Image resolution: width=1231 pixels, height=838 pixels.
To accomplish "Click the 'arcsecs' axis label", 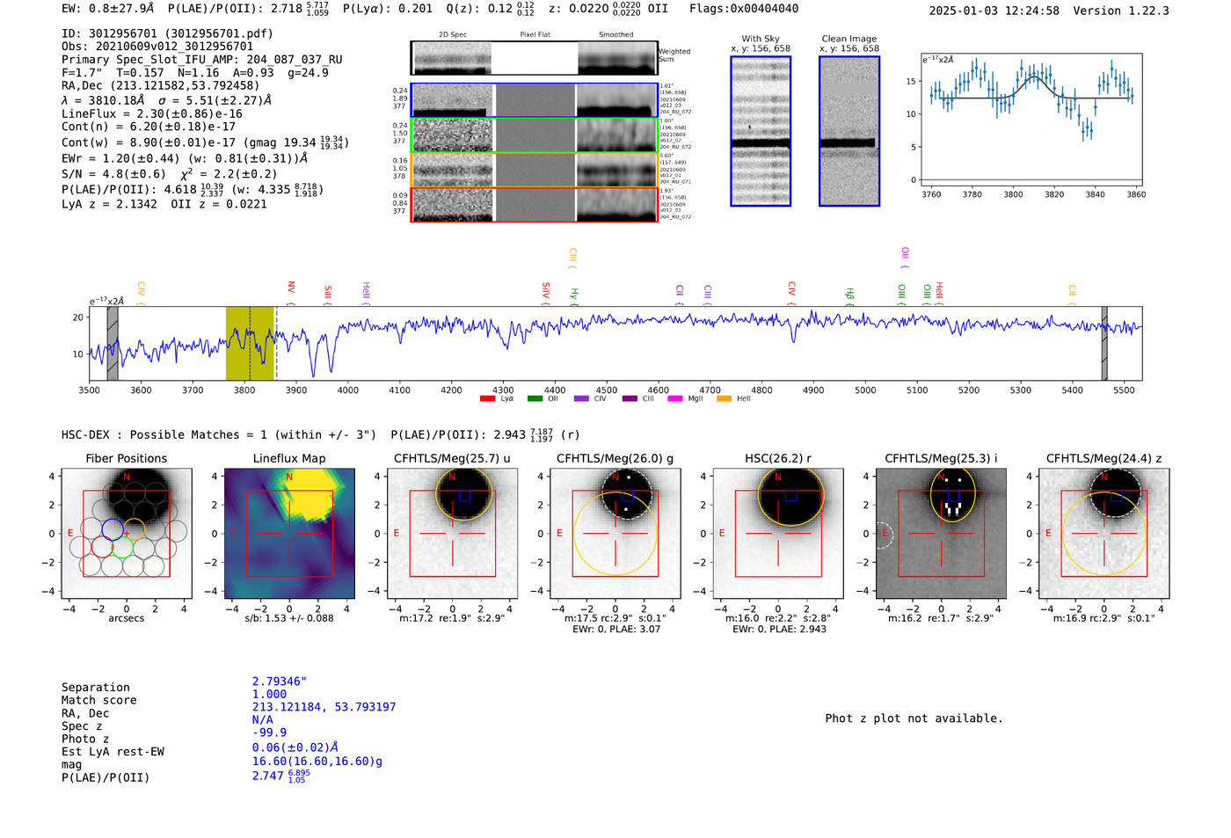I will (127, 618).
